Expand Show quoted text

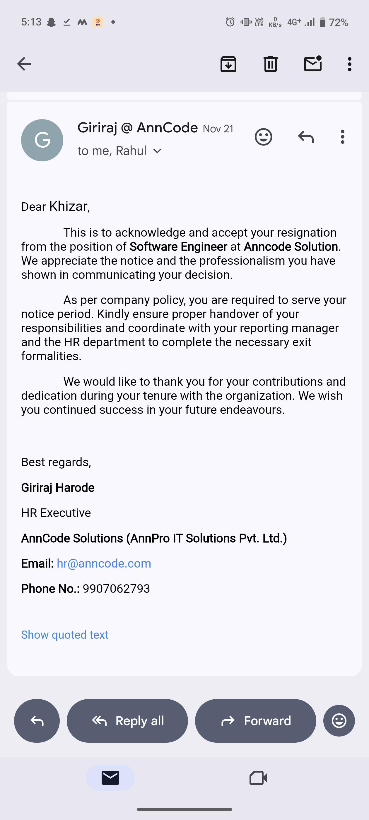point(65,635)
